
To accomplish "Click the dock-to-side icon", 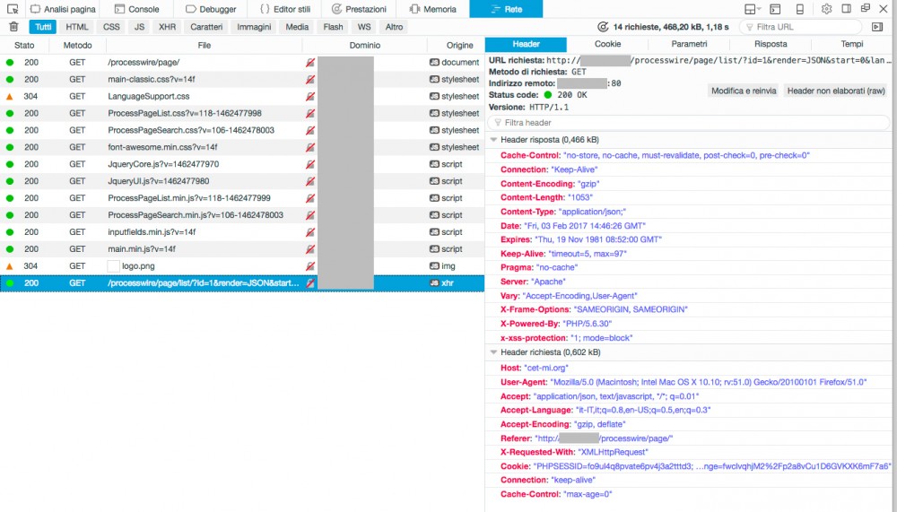I will click(846, 9).
